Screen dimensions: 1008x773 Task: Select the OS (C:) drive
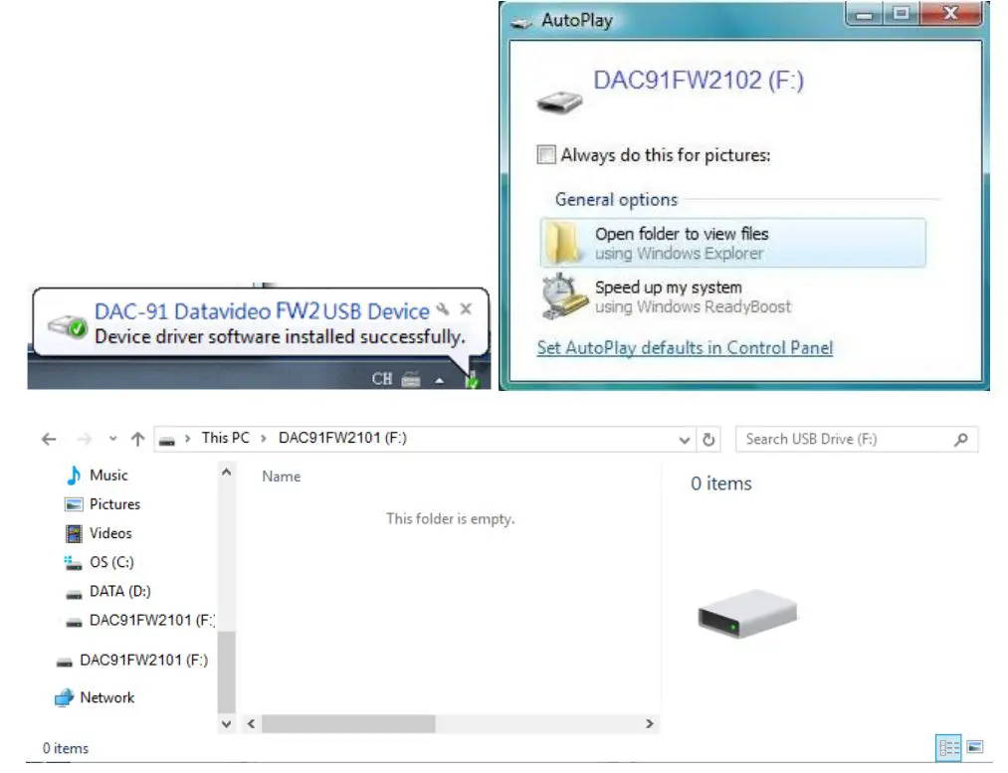[x=112, y=562]
